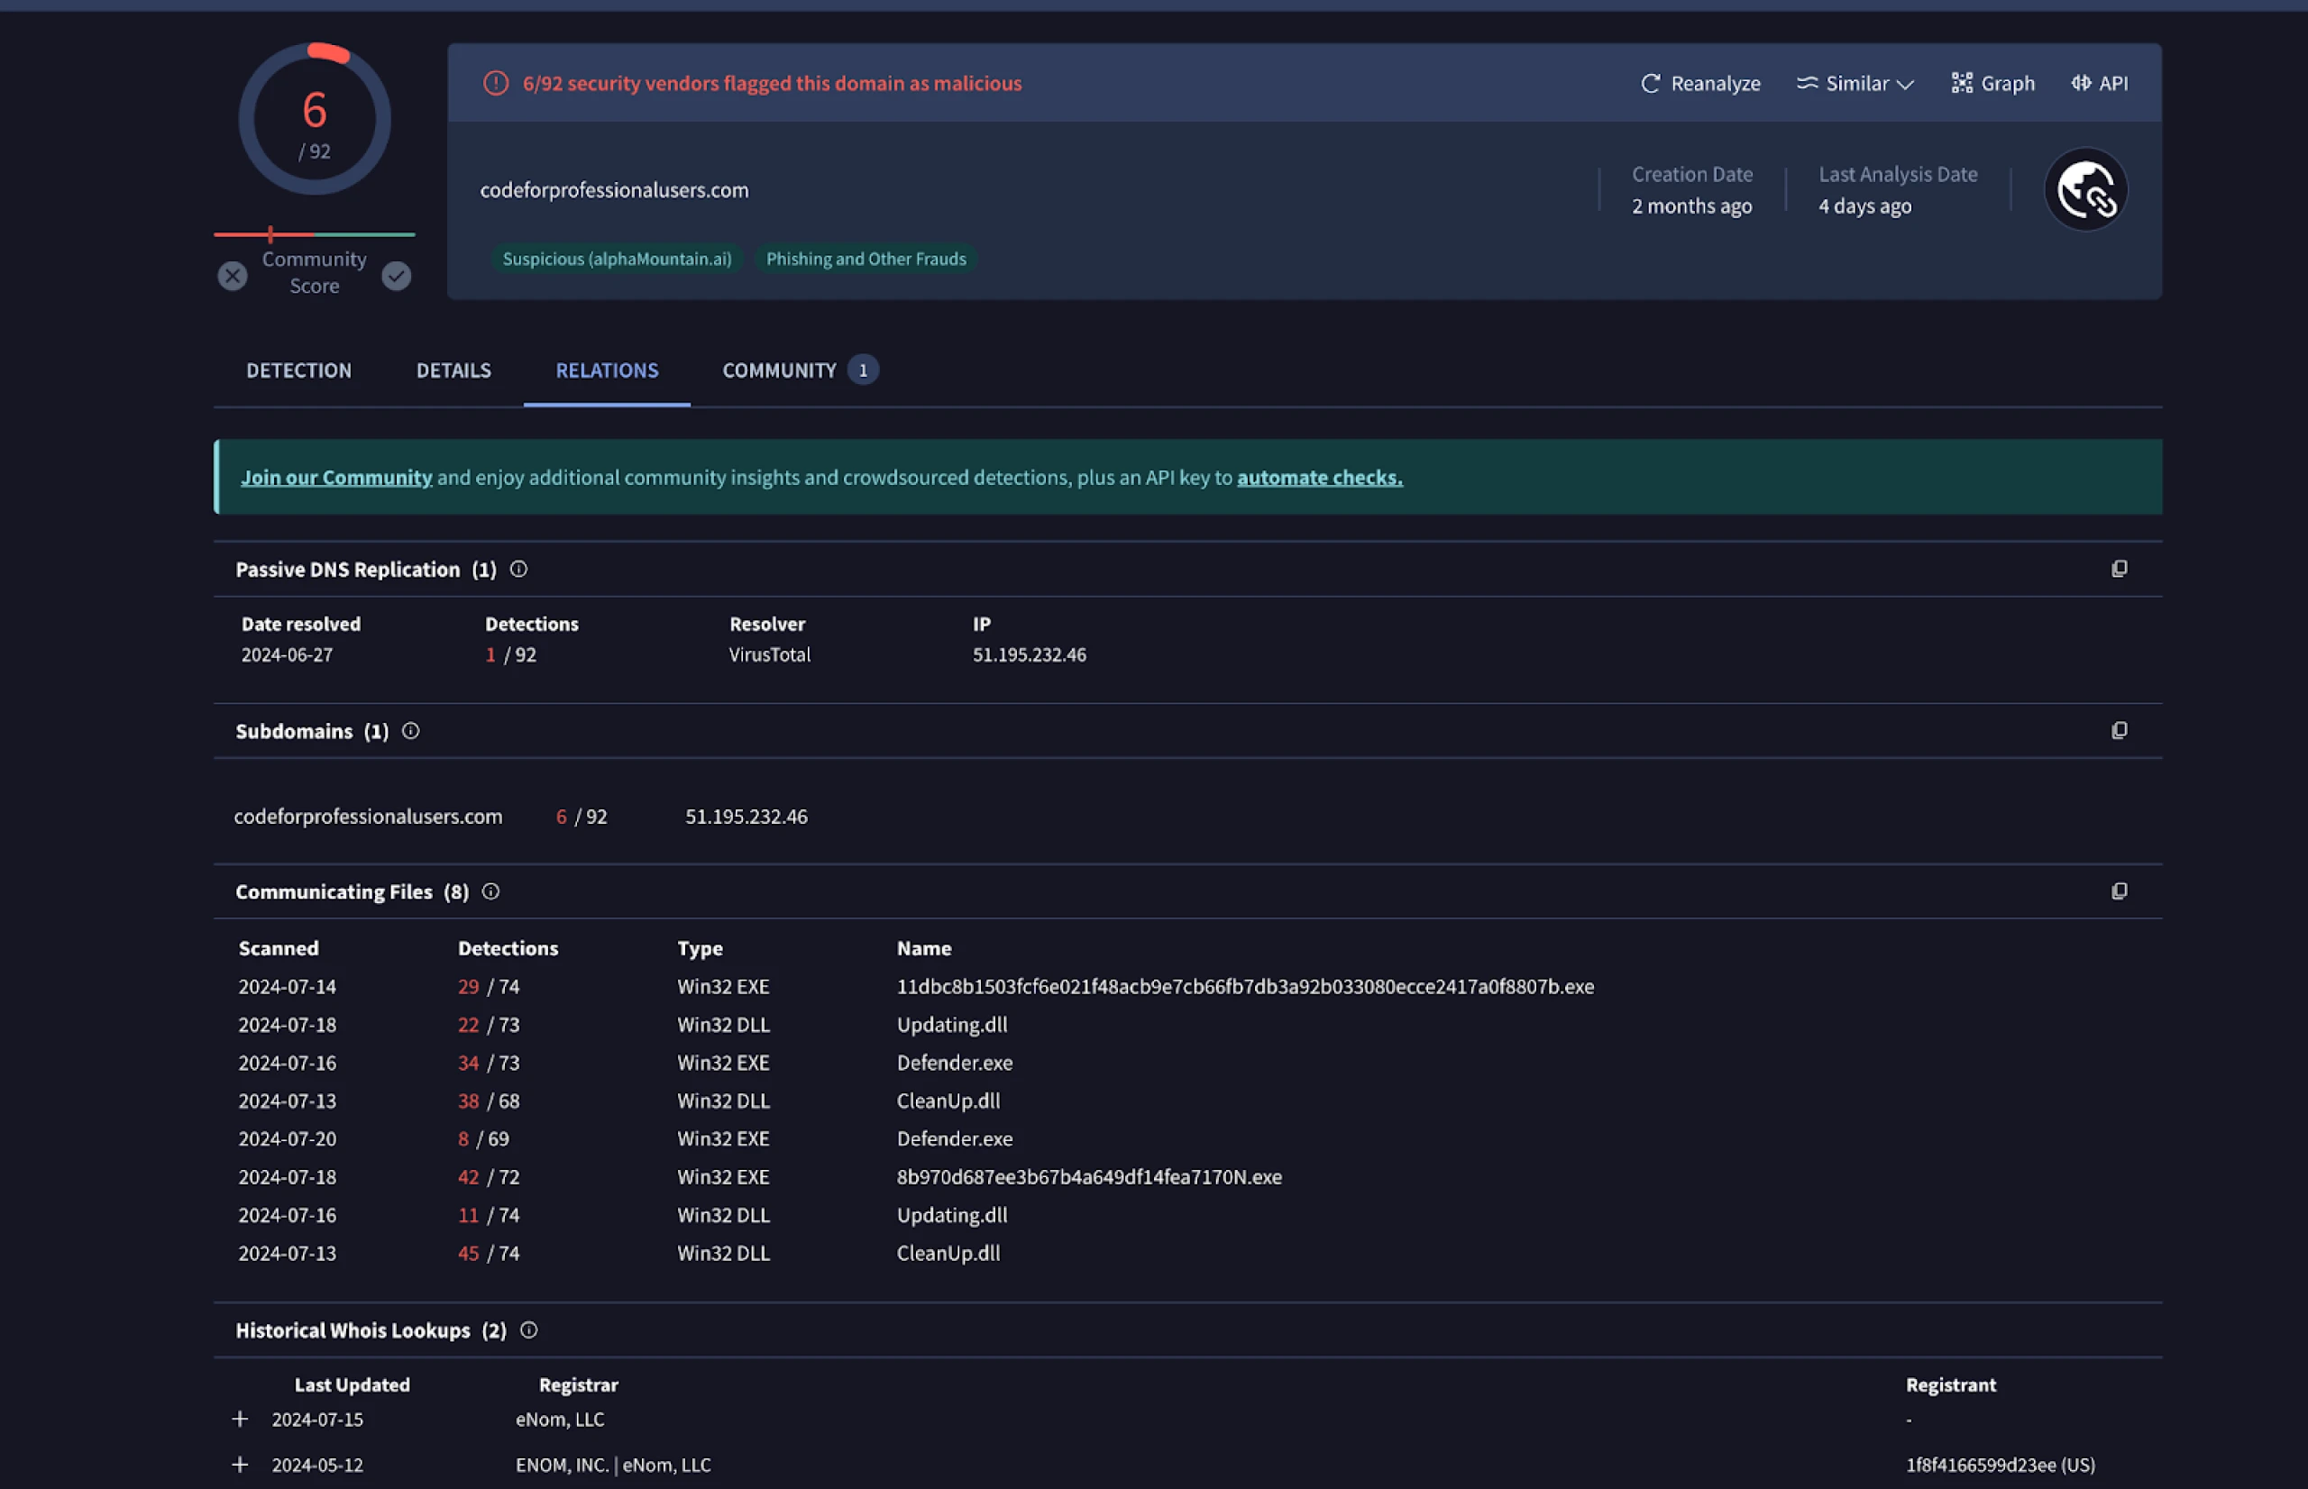Toggle the community score checkmark
Image resolution: width=2308 pixels, height=1489 pixels.
[397, 274]
